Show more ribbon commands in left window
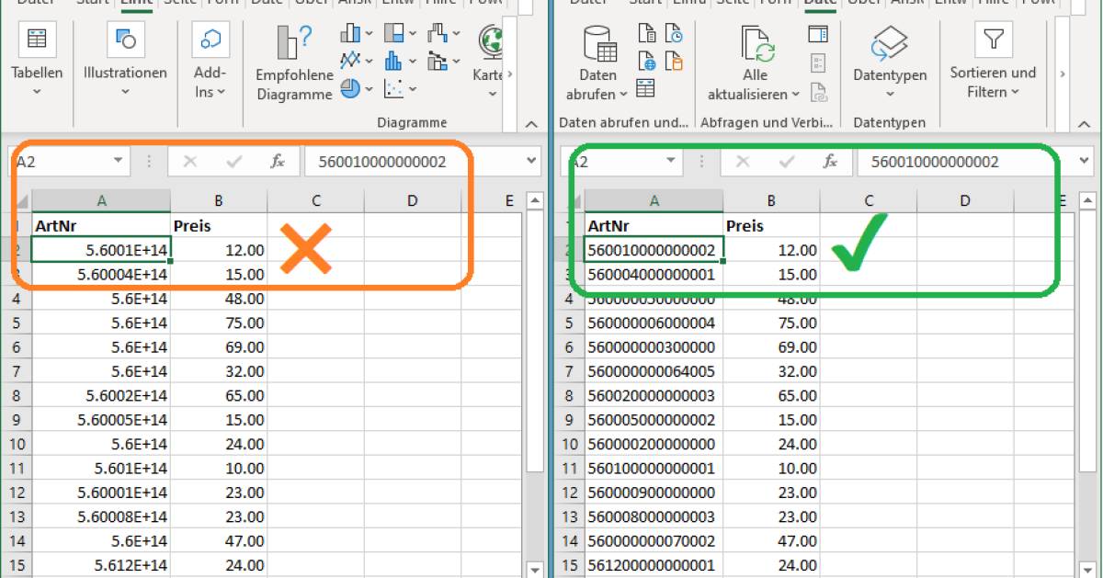 [x=510, y=74]
